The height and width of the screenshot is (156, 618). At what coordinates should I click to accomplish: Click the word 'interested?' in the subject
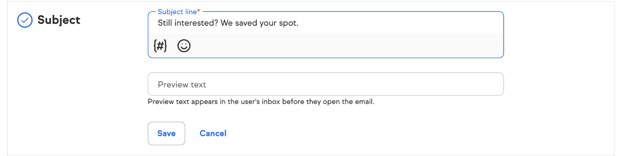196,23
